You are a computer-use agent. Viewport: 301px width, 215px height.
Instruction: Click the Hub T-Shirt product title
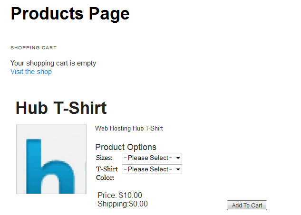click(61, 108)
